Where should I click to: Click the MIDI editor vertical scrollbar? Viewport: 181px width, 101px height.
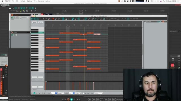tap(143, 49)
